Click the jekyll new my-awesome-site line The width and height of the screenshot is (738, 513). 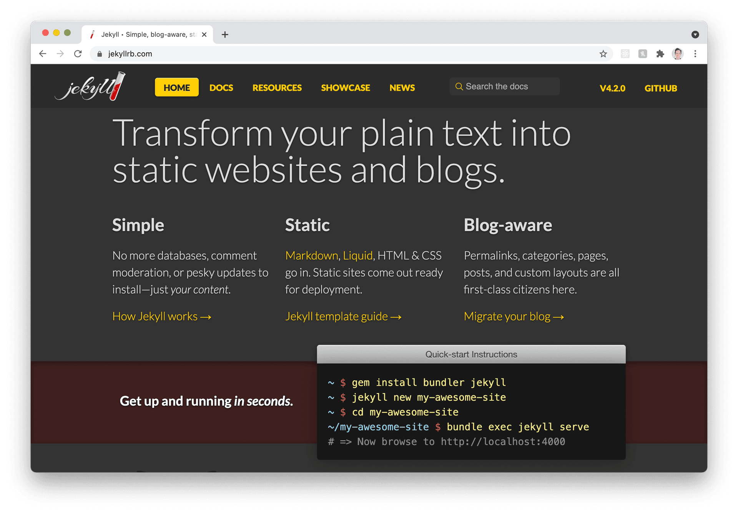417,397
